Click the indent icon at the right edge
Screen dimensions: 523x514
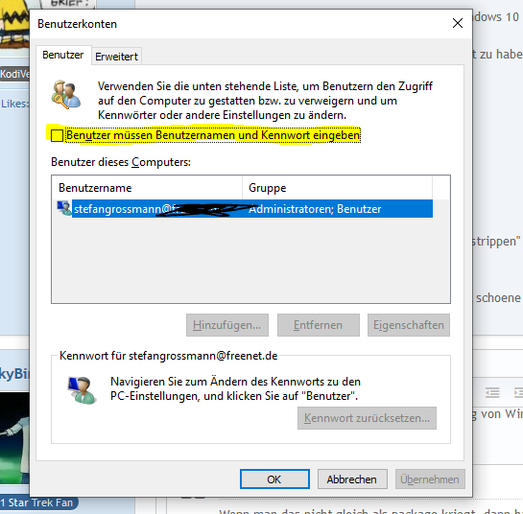pos(518,392)
